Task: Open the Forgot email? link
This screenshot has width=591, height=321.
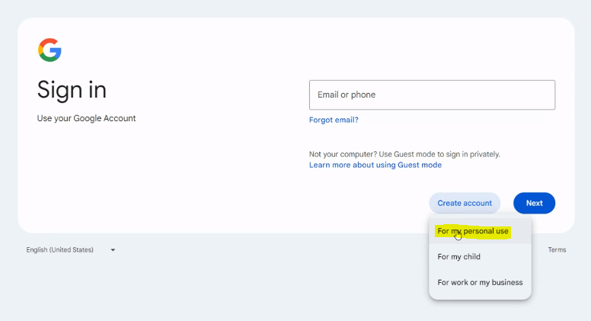Action: click(334, 120)
